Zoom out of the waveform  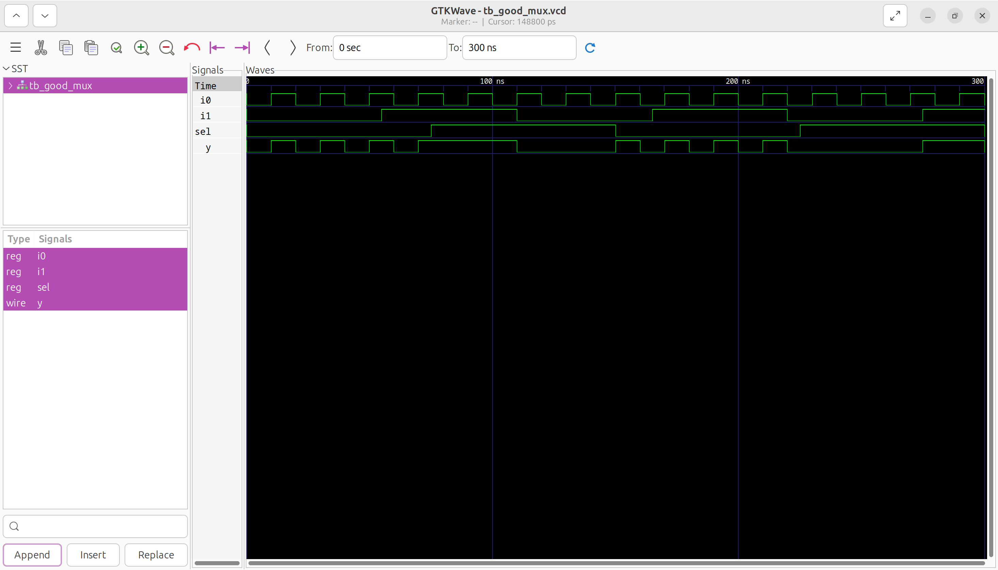point(166,47)
